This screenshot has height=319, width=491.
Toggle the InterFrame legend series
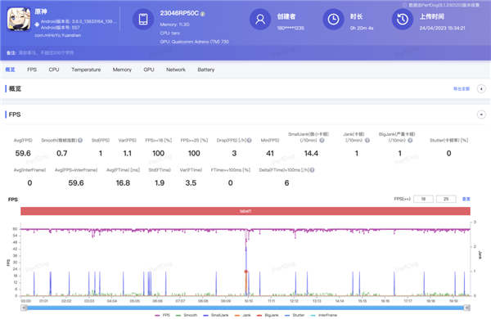pos(324,315)
